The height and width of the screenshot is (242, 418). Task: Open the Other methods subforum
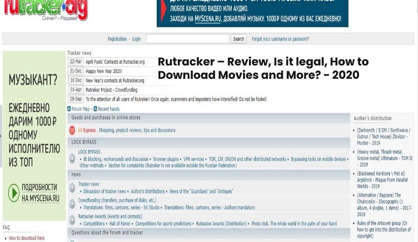point(91,165)
